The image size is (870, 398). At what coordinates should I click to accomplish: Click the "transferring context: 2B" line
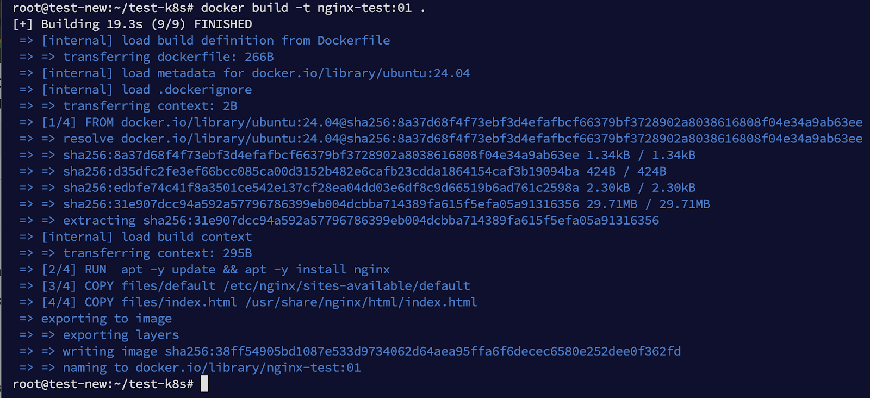click(150, 106)
